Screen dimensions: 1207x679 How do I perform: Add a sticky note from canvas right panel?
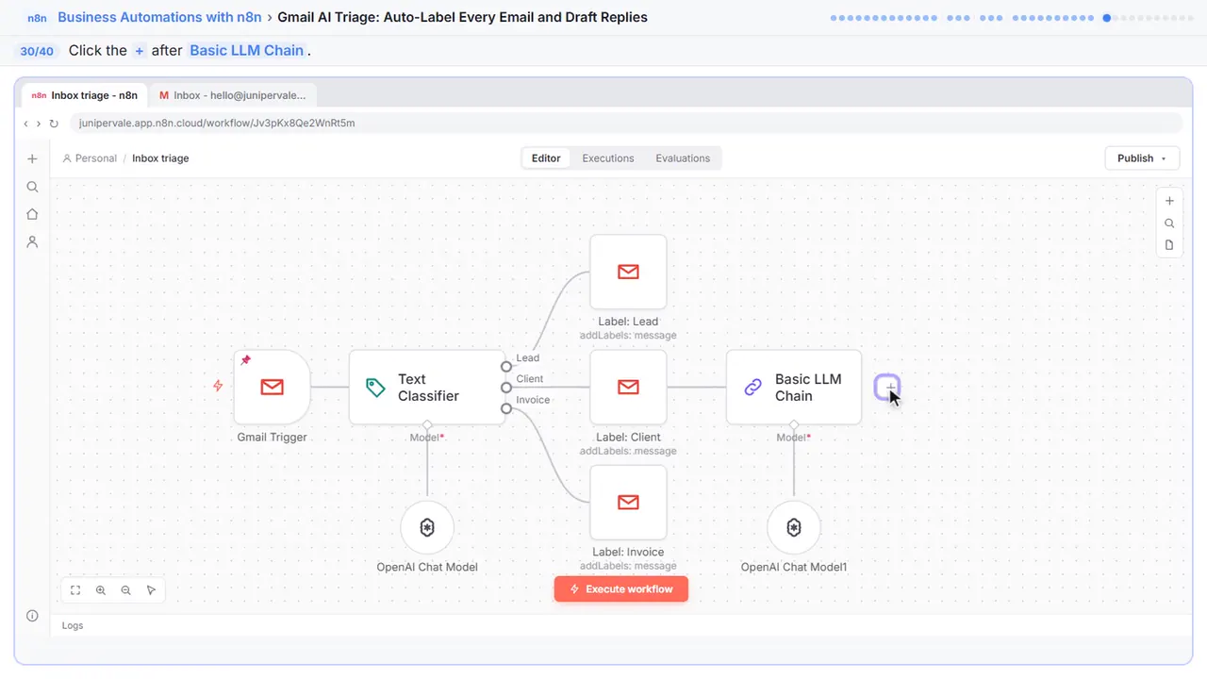click(1169, 245)
